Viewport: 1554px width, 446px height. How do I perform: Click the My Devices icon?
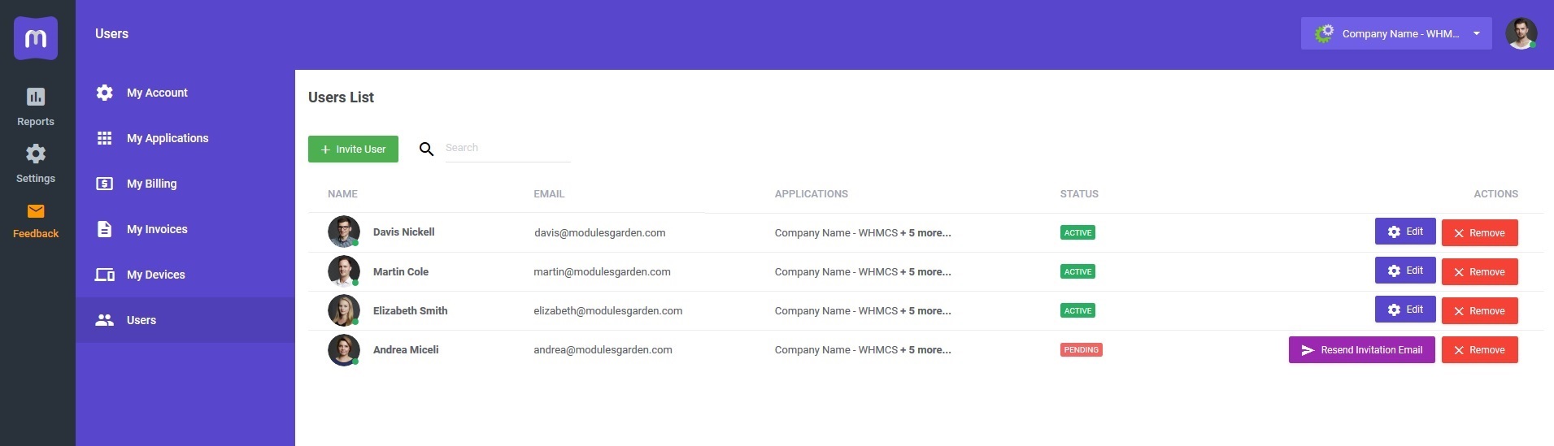click(105, 275)
